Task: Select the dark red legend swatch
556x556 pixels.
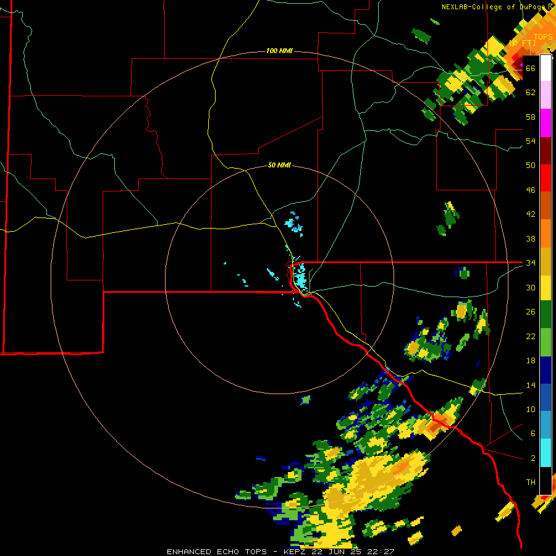Action: click(x=545, y=151)
